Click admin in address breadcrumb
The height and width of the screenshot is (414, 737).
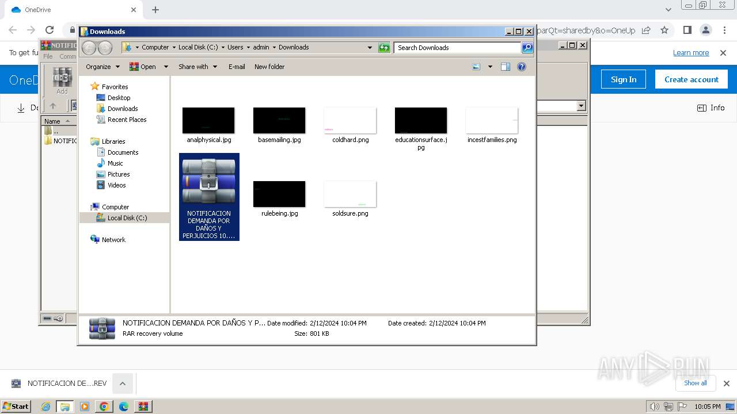pyautogui.click(x=261, y=48)
